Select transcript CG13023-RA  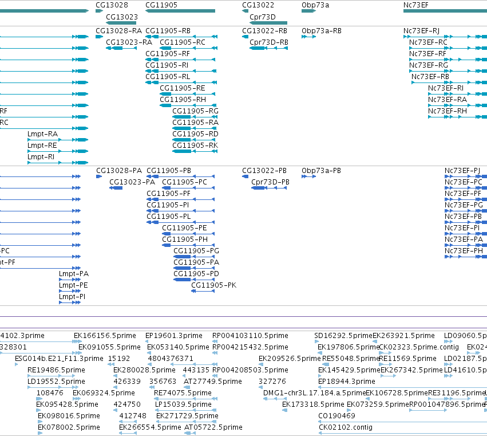click(x=129, y=42)
